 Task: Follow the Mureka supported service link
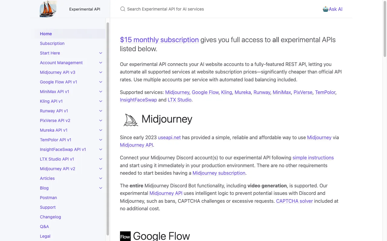pyautogui.click(x=243, y=92)
